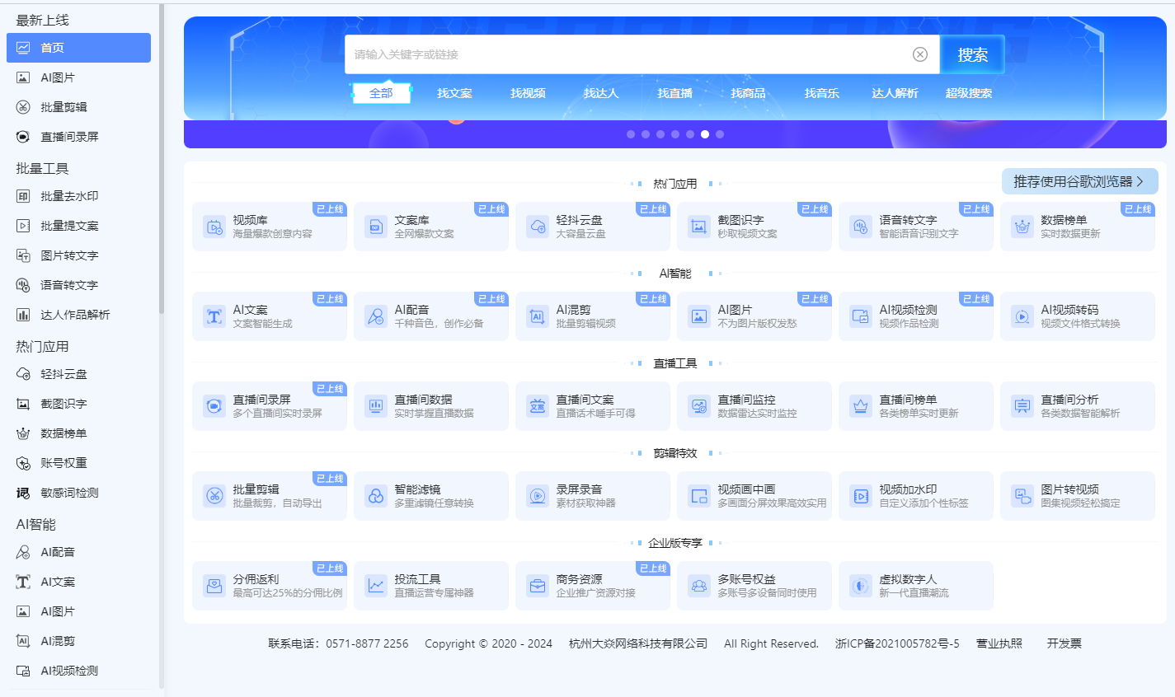This screenshot has width=1175, height=697.
Task: Launch 智能滤镜 in 剪辑特效
Action: click(x=431, y=495)
